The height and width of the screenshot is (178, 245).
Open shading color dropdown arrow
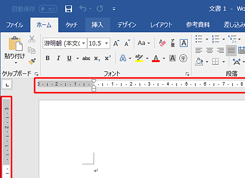(x=207, y=62)
